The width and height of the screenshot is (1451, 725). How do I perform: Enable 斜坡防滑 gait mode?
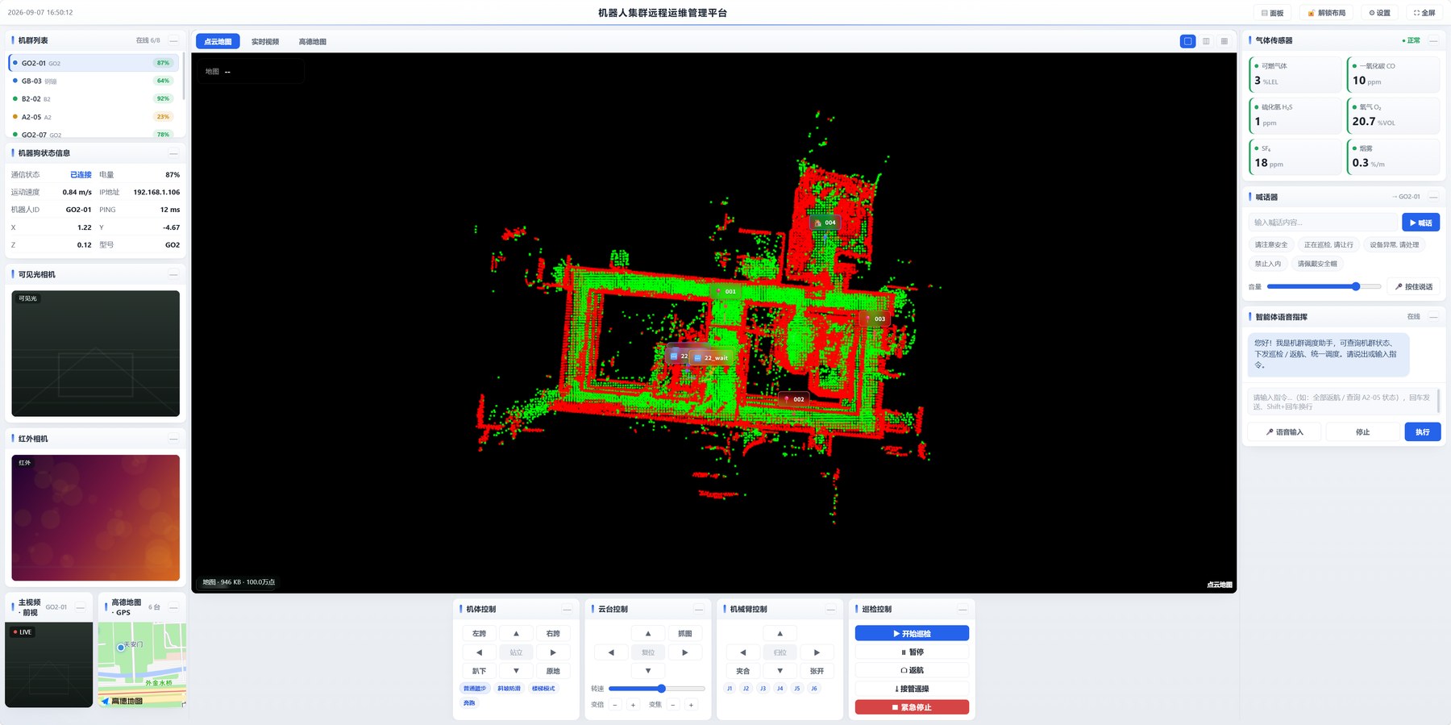(x=509, y=689)
